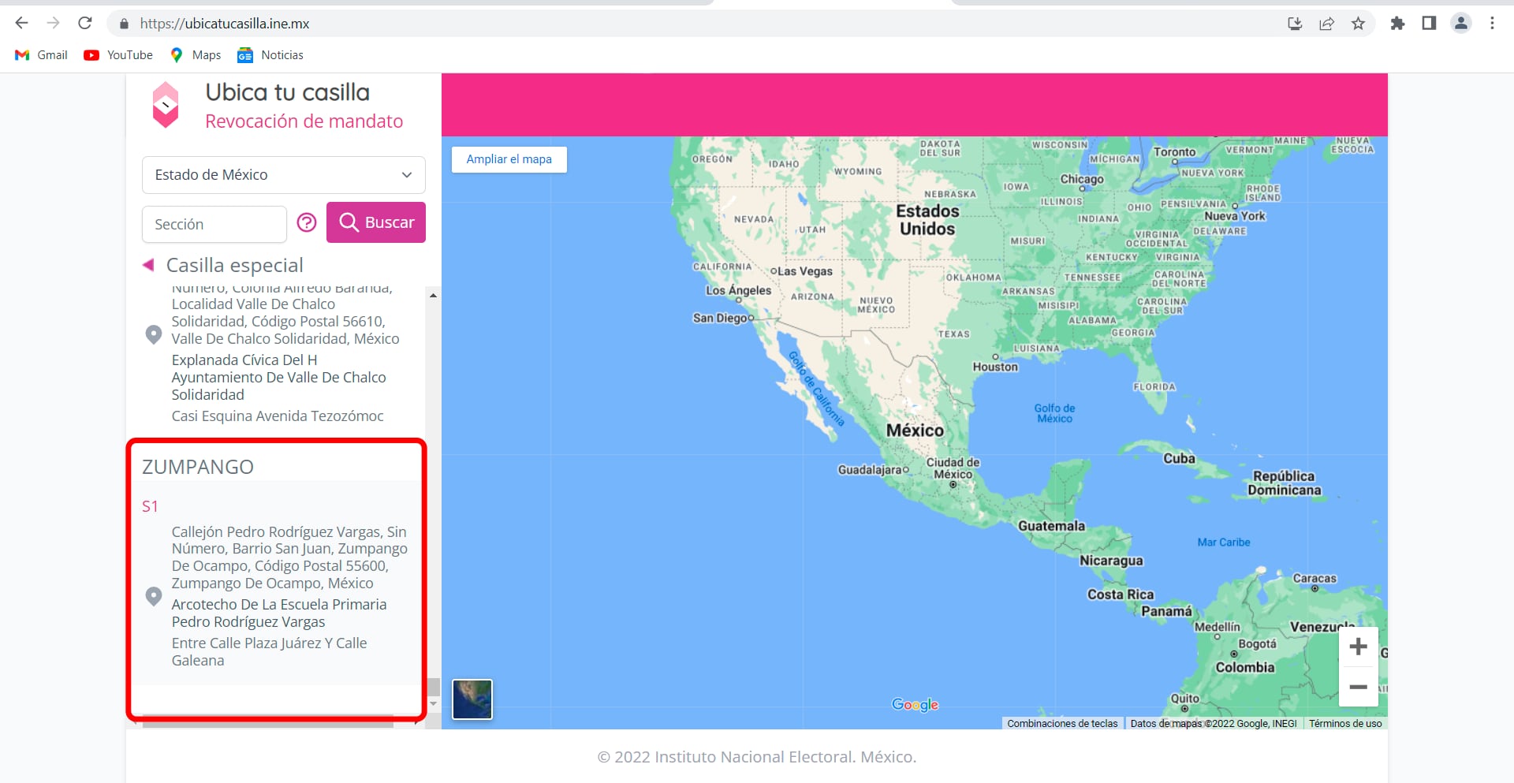Open the YouTube bookmark
The height and width of the screenshot is (783, 1514).
[118, 55]
